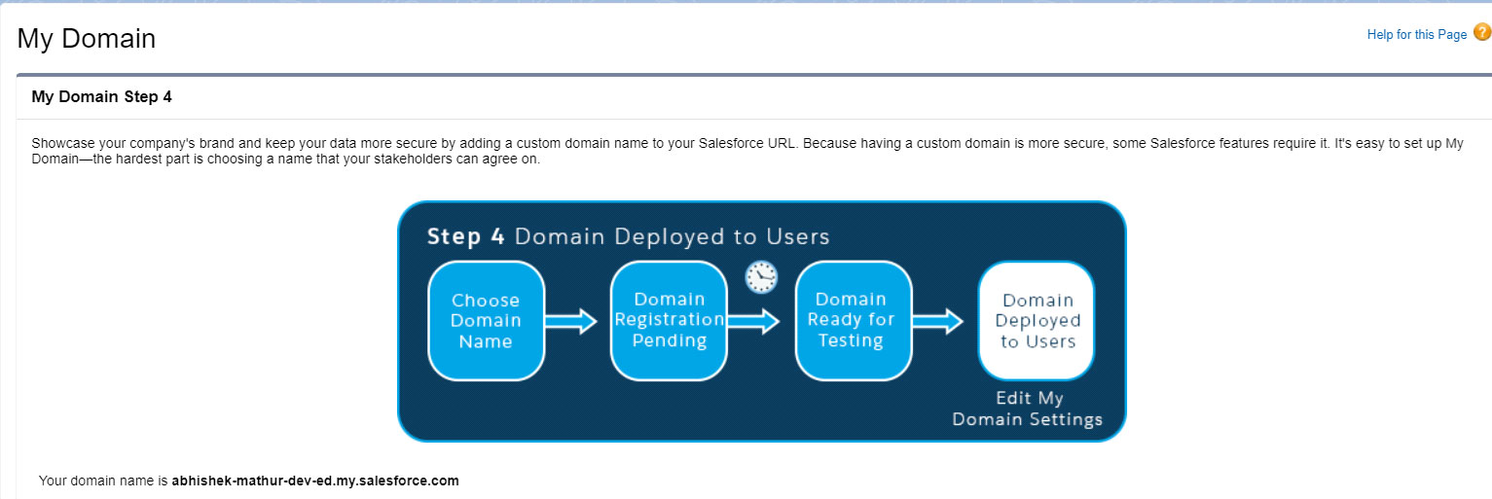
Task: Click the Domain Ready for Testing step box
Action: coord(853,320)
